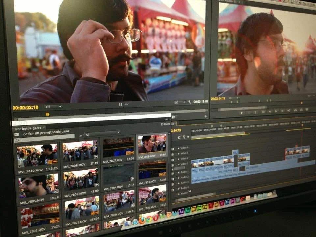
Task: Click the Lift button in program monitor
Action: coord(295,110)
